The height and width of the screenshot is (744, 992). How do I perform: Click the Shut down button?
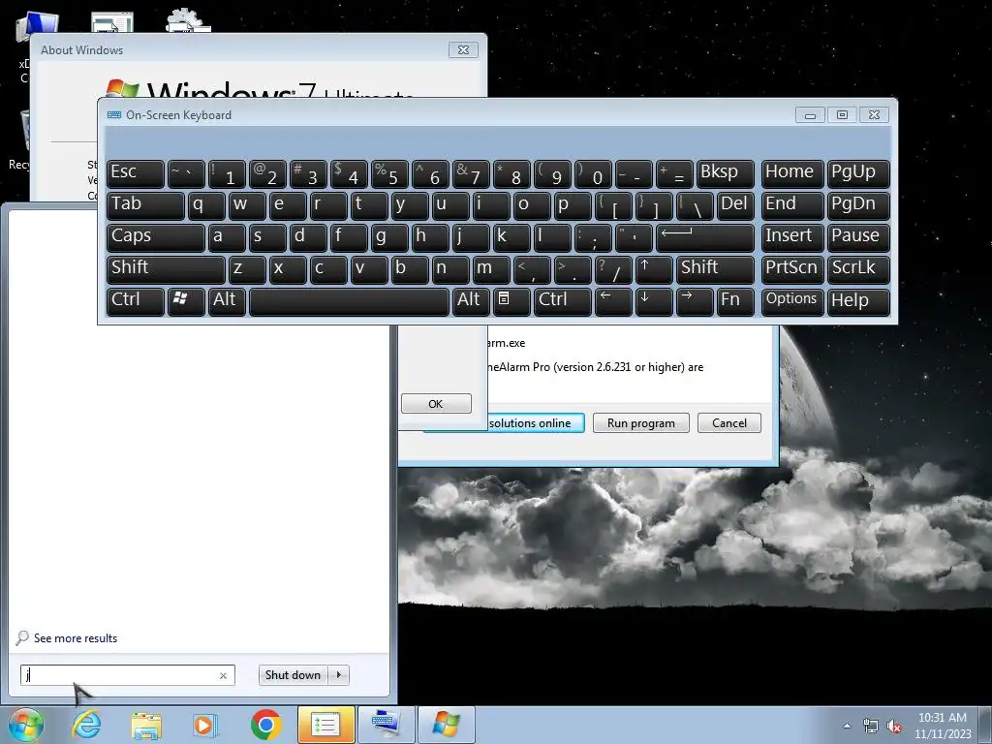(x=293, y=675)
